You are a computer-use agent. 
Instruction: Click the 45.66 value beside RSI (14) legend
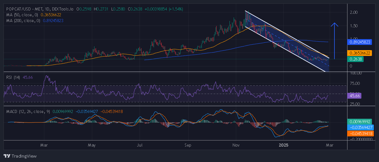click(28, 77)
